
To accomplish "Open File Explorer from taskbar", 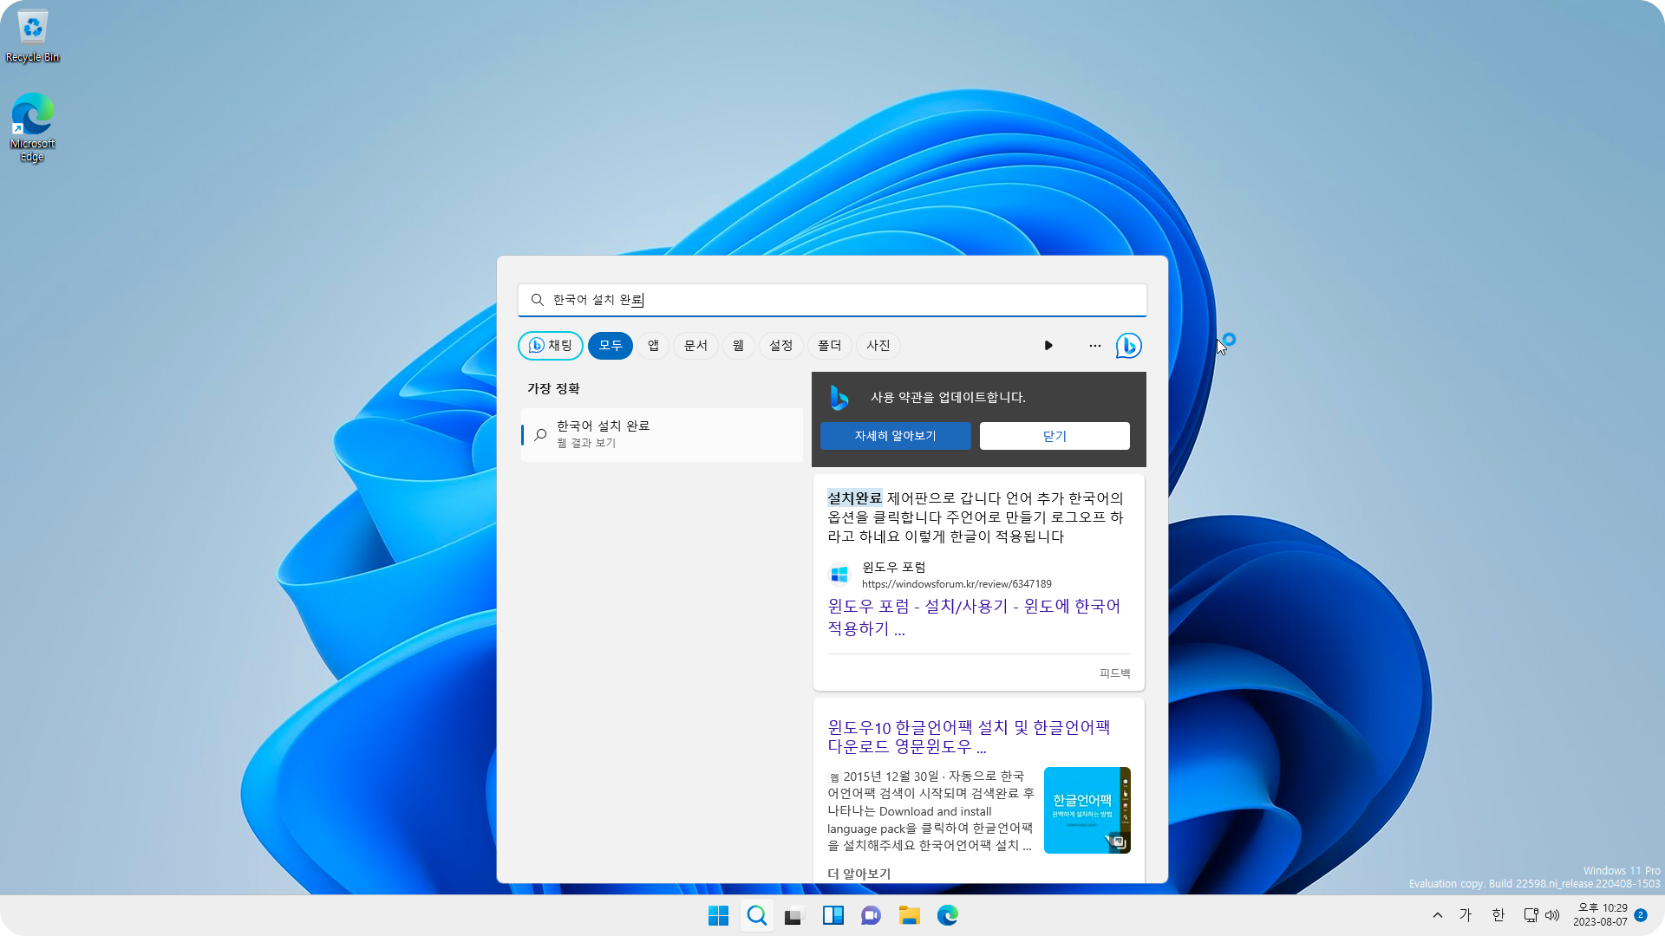I will (909, 915).
